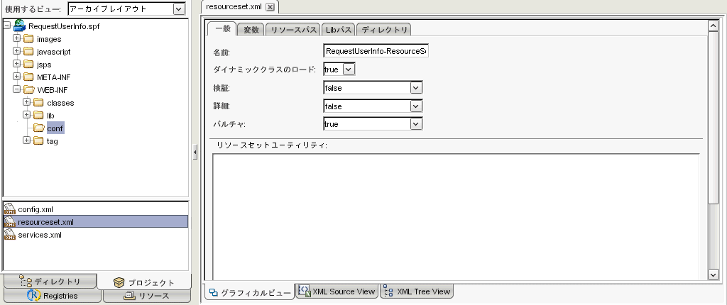Image resolution: width=727 pixels, height=305 pixels.
Task: Collapse the RequestUserInfo.spf root node
Action: [6, 26]
